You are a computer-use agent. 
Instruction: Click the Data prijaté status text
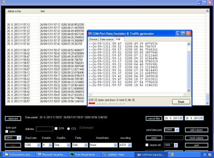(x=66, y=117)
